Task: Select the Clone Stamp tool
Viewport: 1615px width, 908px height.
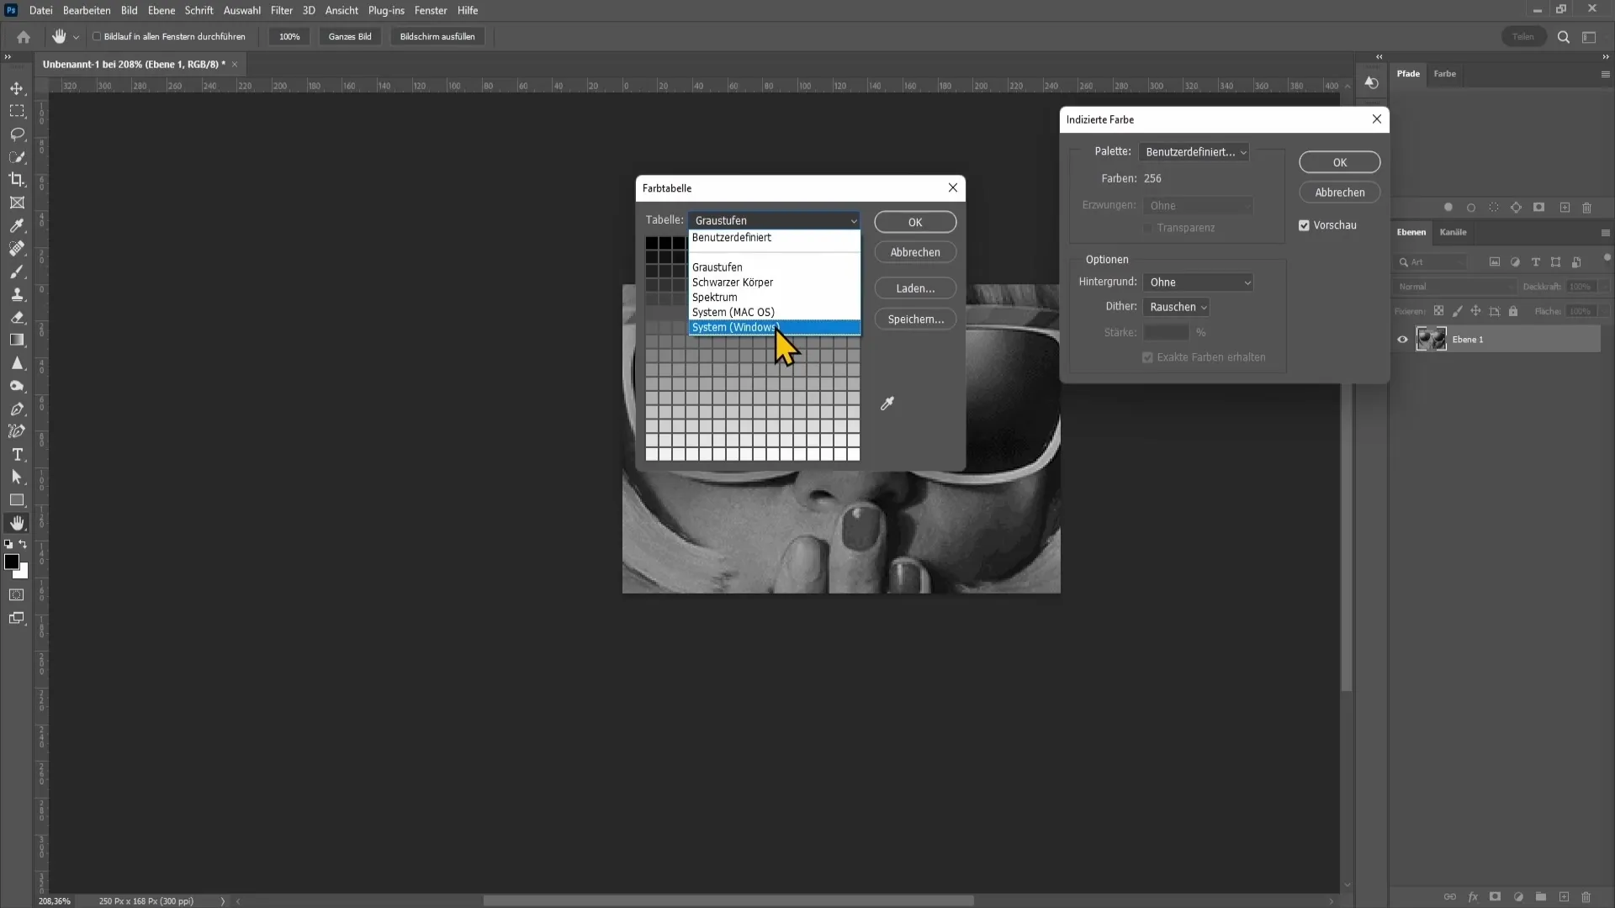Action: tap(17, 294)
